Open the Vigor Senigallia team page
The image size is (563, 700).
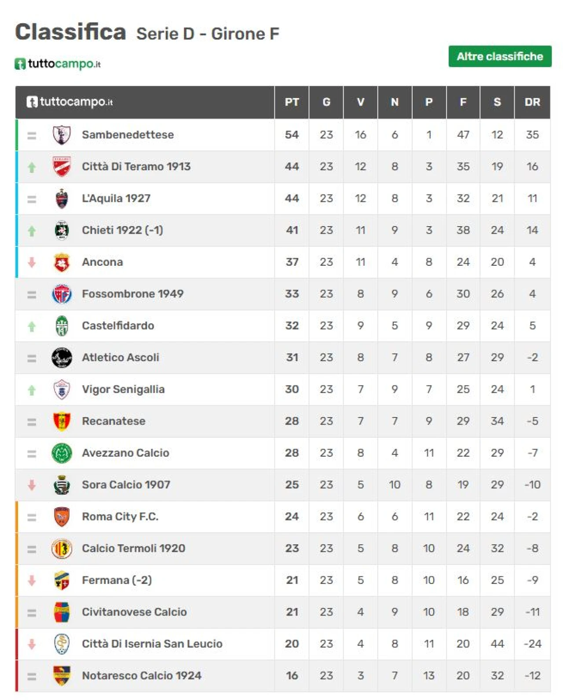click(x=123, y=389)
